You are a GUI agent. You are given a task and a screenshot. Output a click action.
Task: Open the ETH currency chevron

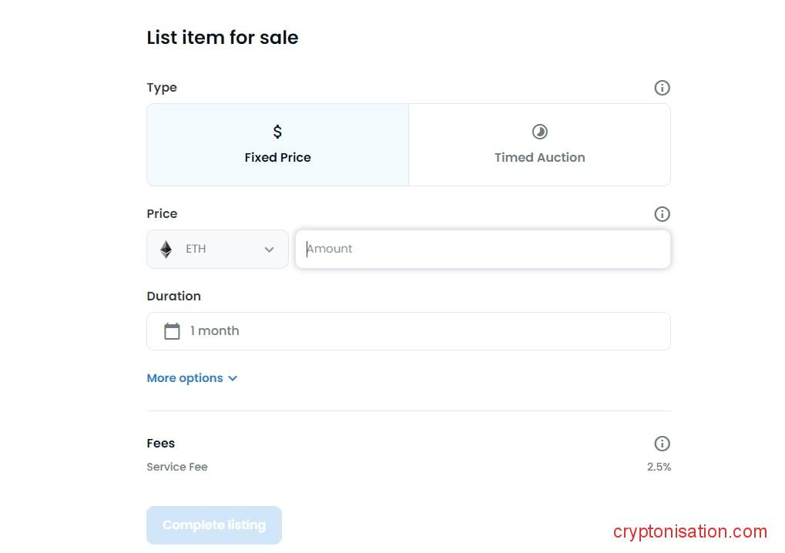click(x=269, y=250)
